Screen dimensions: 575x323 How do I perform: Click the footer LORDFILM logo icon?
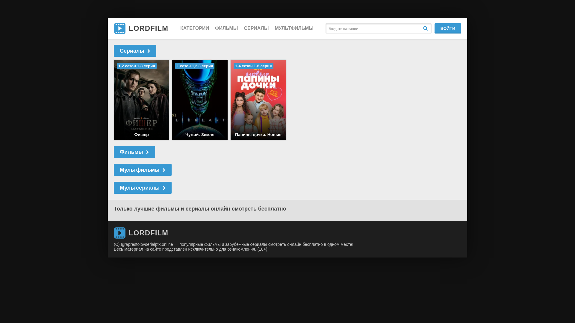point(120,233)
